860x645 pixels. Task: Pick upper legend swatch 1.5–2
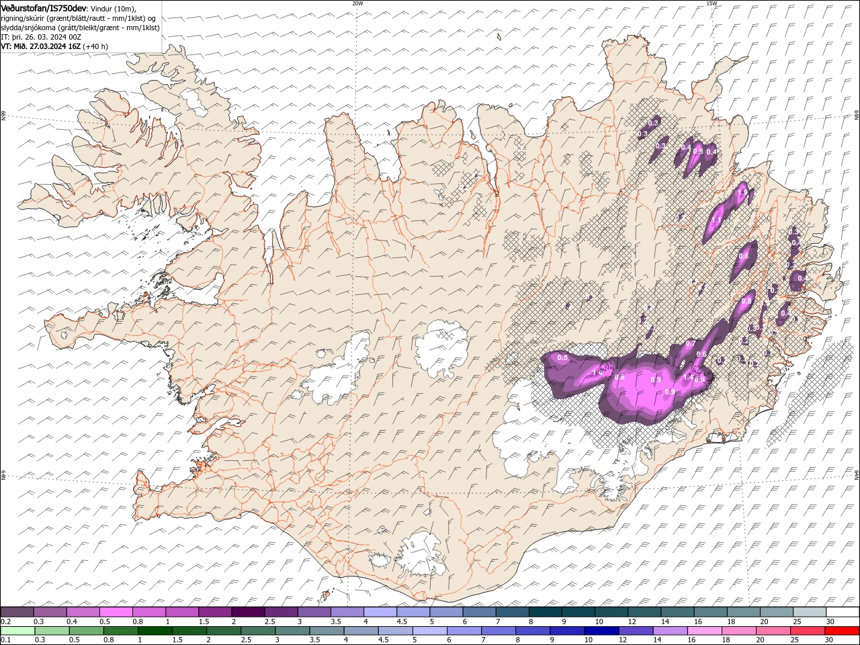coord(215,612)
